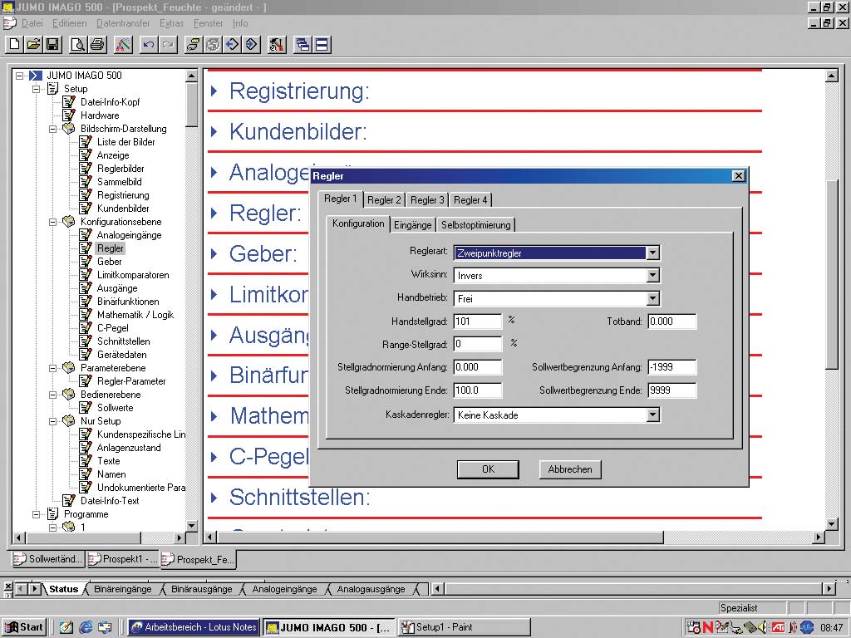Click the Save toolbar icon

pyautogui.click(x=52, y=45)
